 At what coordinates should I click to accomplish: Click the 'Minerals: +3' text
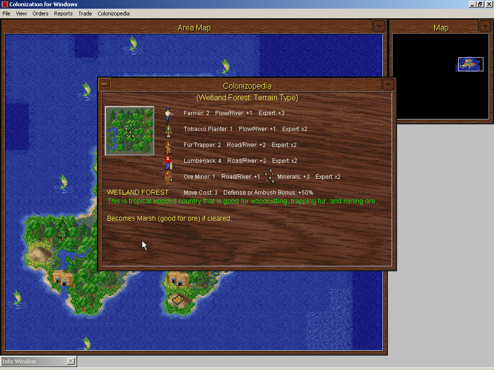click(293, 177)
